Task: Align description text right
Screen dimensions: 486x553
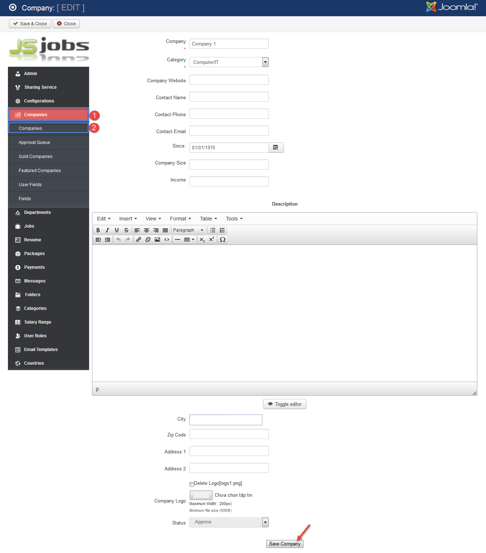Action: 156,230
